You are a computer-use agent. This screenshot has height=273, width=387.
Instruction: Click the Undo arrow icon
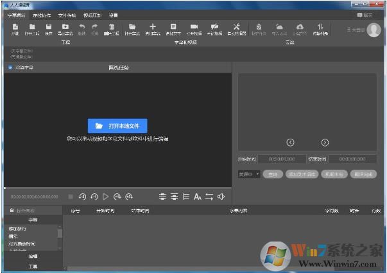point(82,27)
